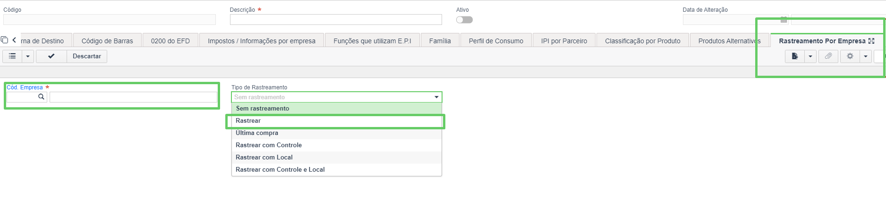Image resolution: width=886 pixels, height=206 pixels.
Task: Open the dropdown arrow beside list icon
Action: (28, 56)
